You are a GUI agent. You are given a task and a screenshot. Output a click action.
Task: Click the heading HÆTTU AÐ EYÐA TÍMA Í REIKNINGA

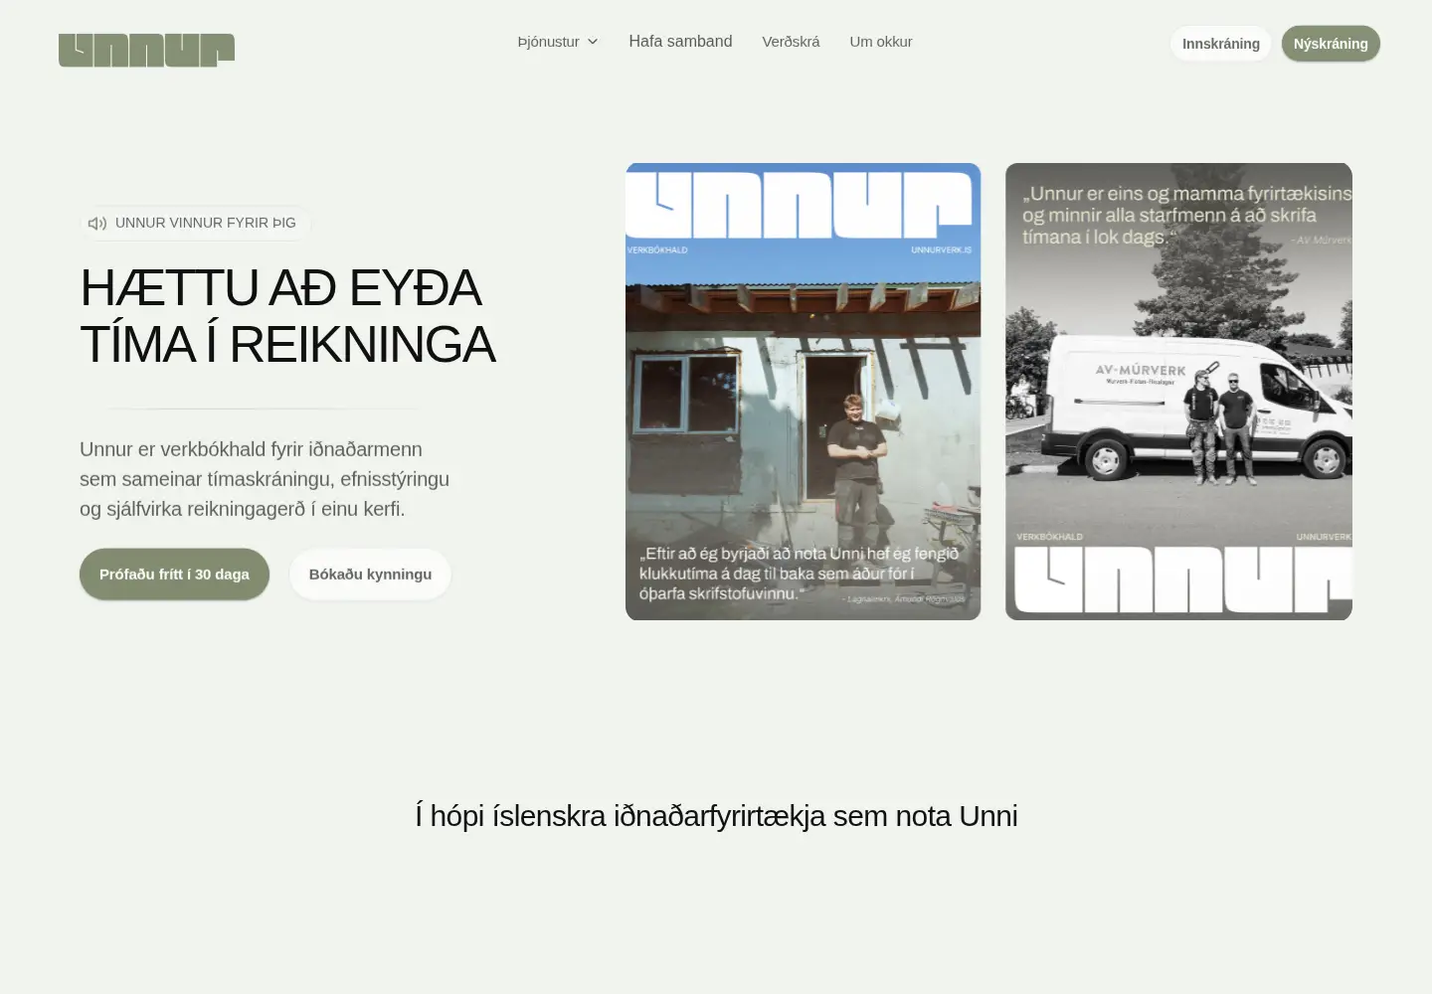pos(287,316)
